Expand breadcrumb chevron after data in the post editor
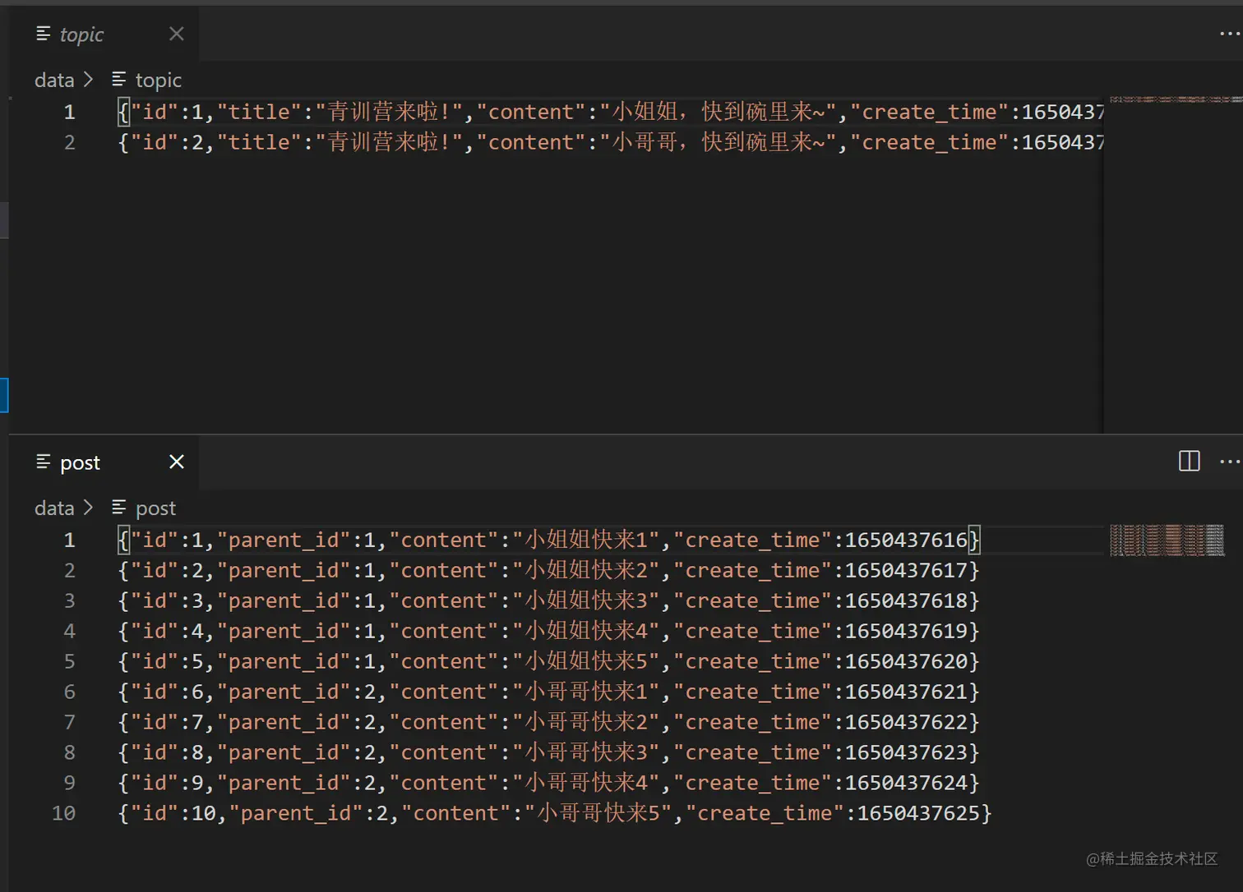The width and height of the screenshot is (1243, 892). [89, 508]
